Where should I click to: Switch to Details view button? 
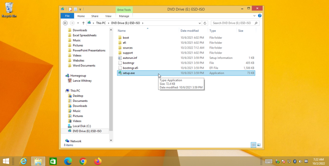(x=254, y=145)
